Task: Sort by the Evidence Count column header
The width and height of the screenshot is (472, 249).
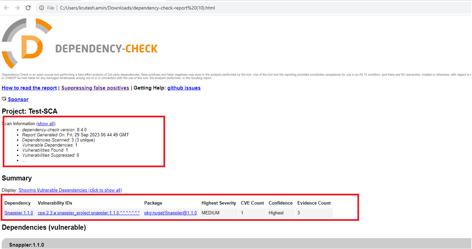Action: (x=314, y=203)
